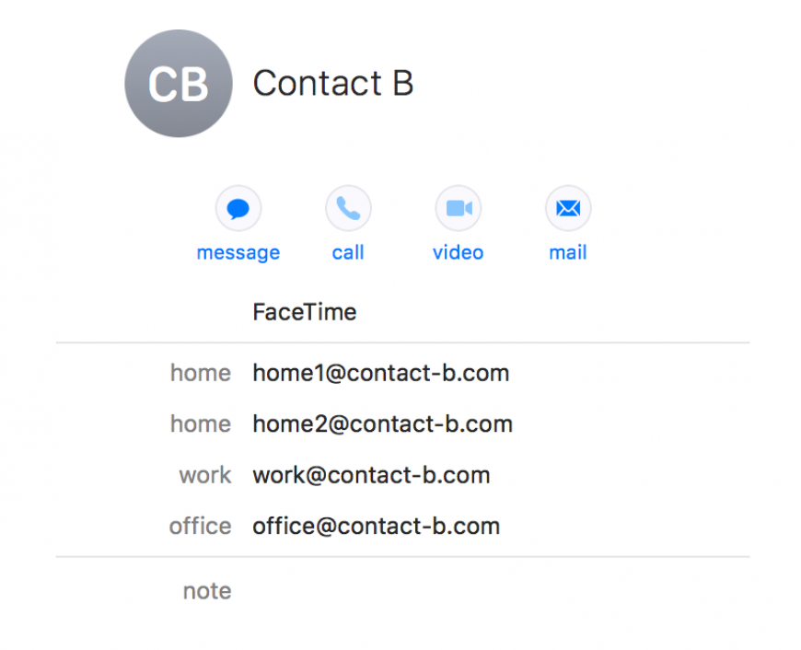This screenshot has width=801, height=650.
Task: Click the 'video' text label
Action: pyautogui.click(x=459, y=252)
